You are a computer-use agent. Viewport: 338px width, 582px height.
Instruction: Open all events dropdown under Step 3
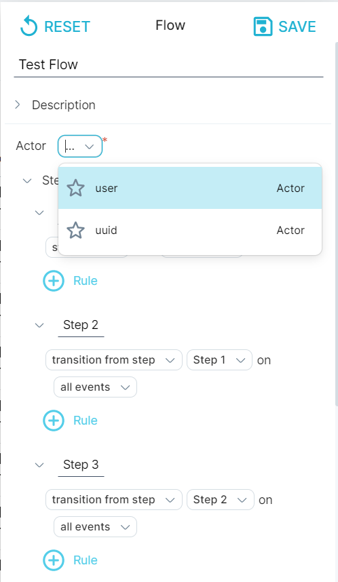[96, 526]
